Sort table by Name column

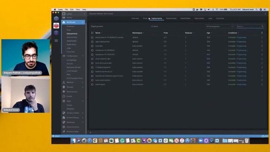(x=98, y=33)
